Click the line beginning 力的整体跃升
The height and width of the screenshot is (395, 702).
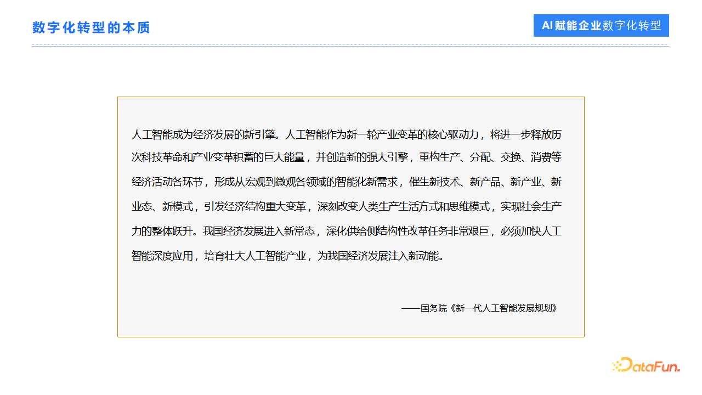(347, 232)
